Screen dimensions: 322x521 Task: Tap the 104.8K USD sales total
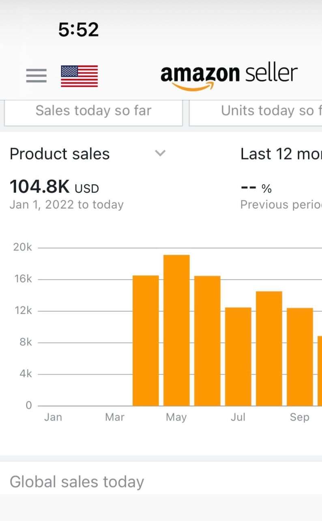pos(54,187)
